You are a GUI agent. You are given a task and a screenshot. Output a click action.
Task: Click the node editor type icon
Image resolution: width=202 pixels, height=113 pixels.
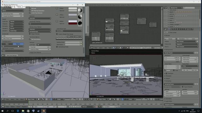(92, 48)
